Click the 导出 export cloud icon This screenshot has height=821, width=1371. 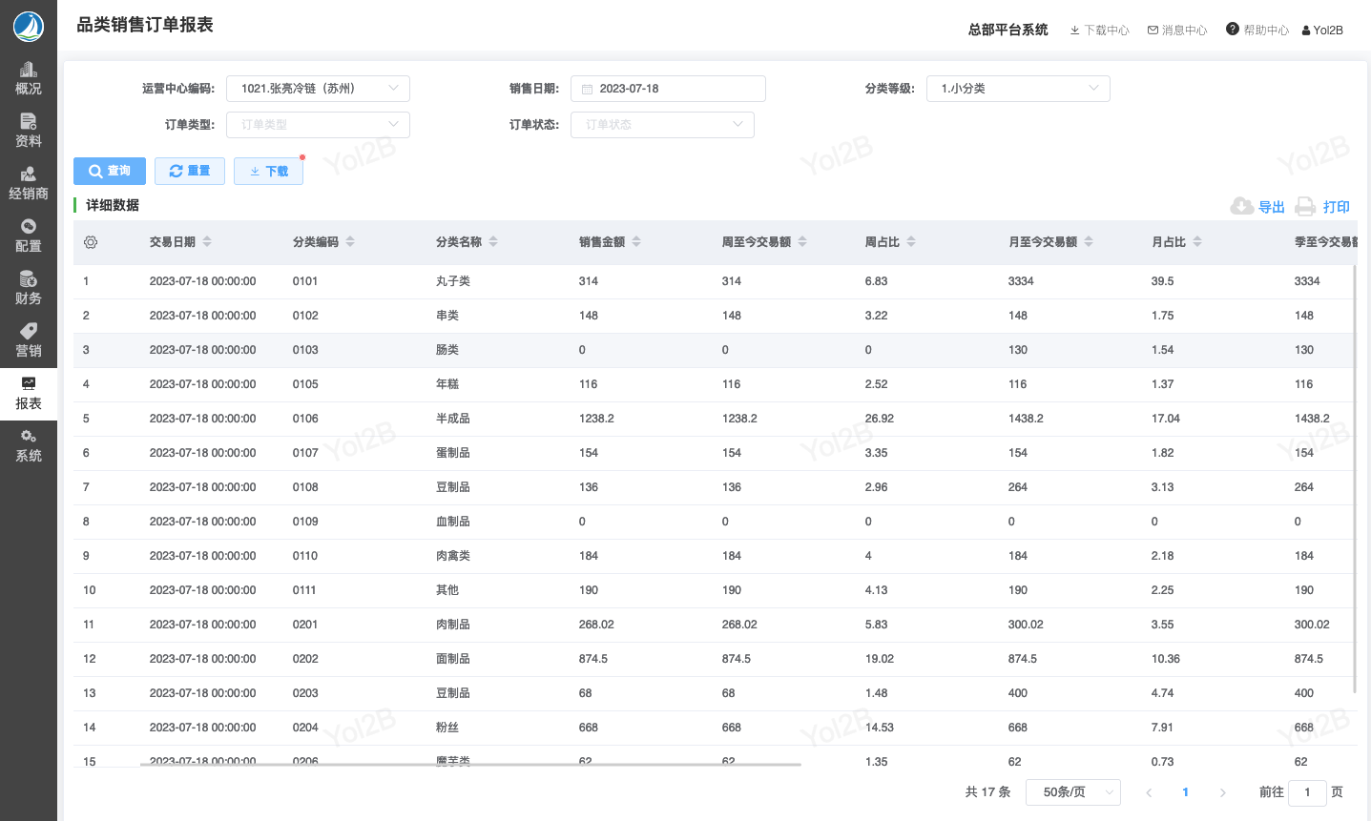(1242, 207)
